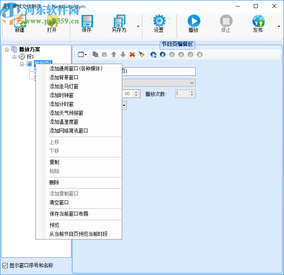Decrease the play duration spinner
This screenshot has height=275, width=284.
click(x=136, y=96)
